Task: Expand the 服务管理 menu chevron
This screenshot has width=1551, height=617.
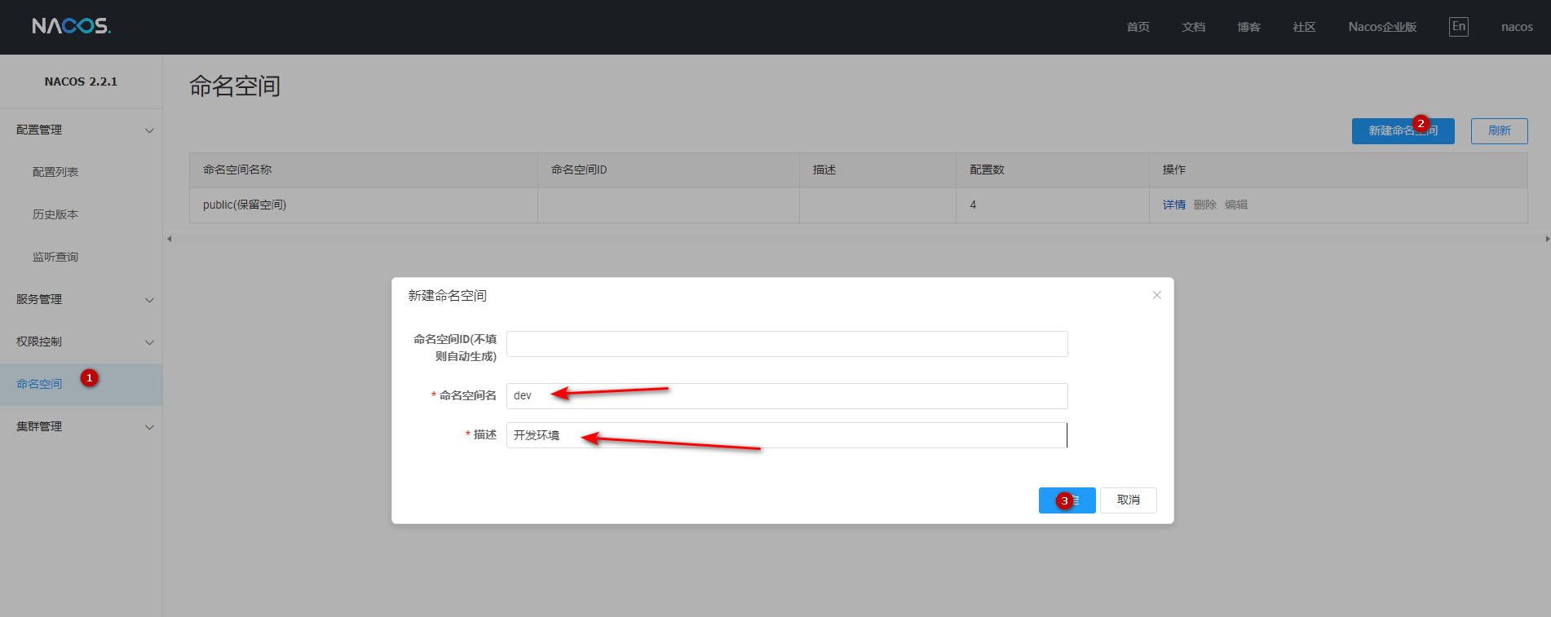Action: [149, 300]
